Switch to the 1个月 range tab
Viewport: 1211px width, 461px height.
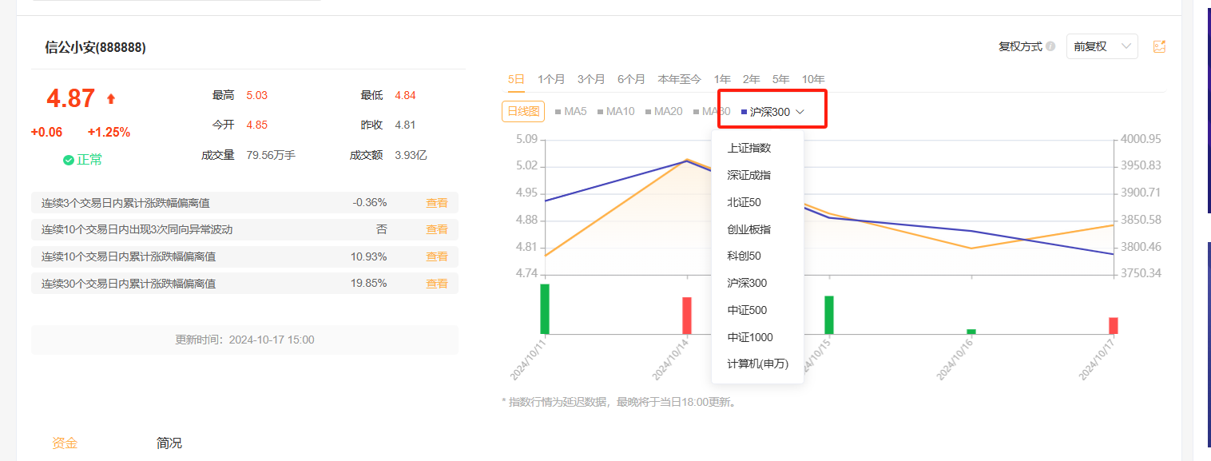(x=551, y=79)
